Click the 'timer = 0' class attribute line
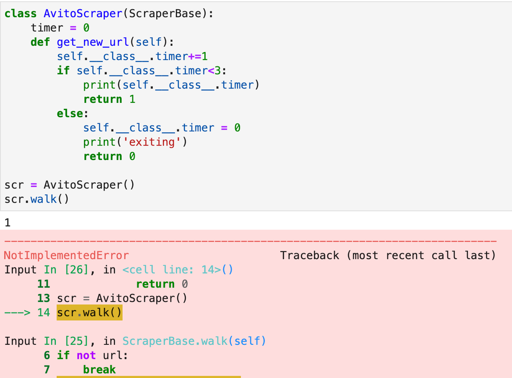 coord(60,28)
